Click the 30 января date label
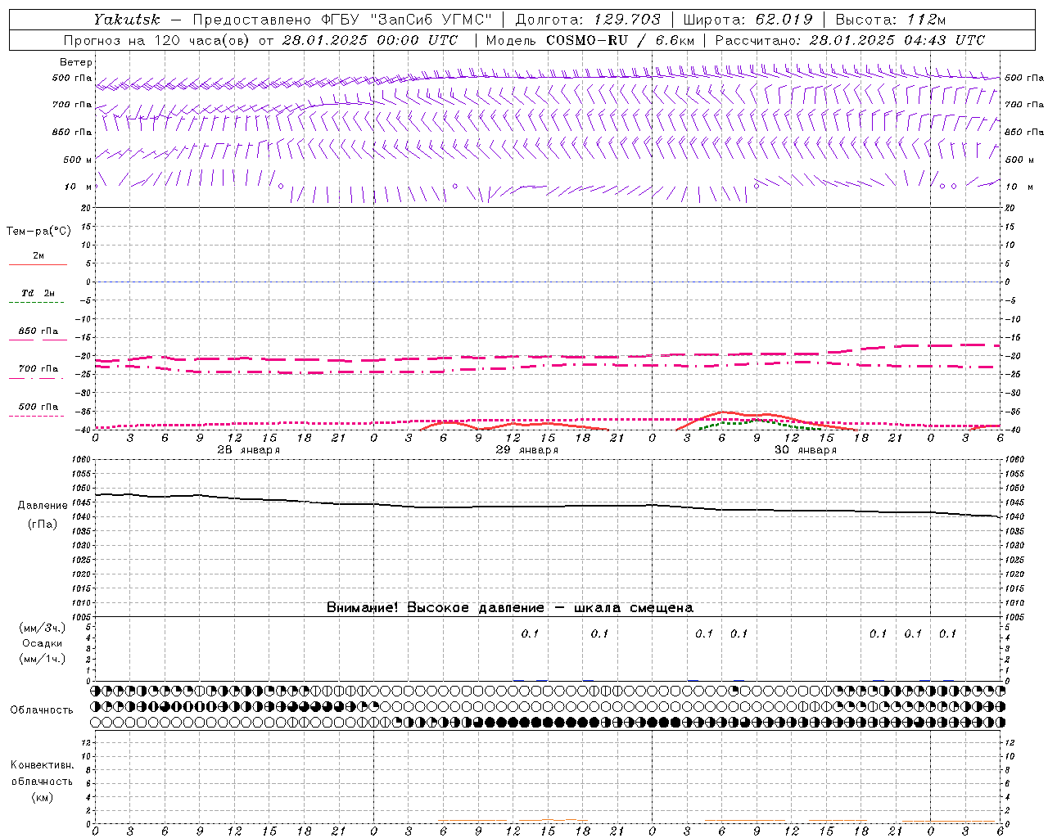Viewport: 1048px width, 838px height. tap(806, 450)
